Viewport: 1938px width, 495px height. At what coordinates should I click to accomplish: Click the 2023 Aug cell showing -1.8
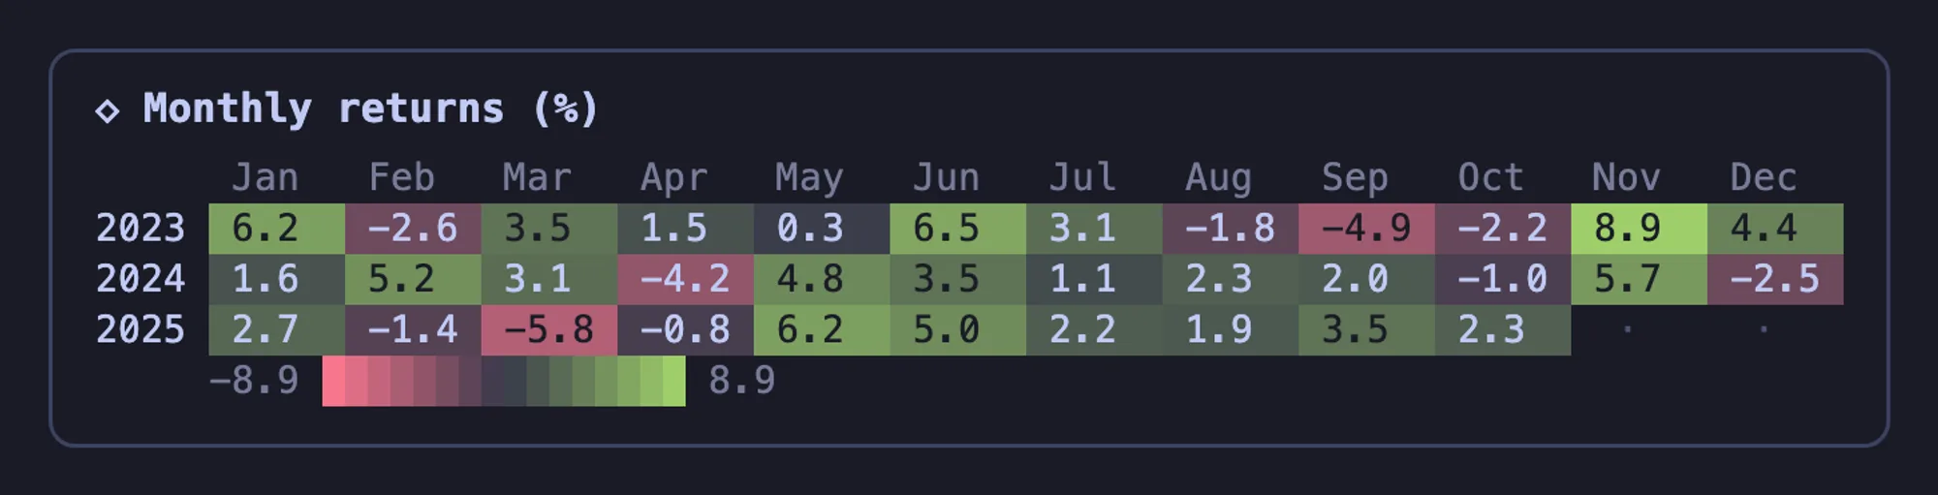(1231, 229)
